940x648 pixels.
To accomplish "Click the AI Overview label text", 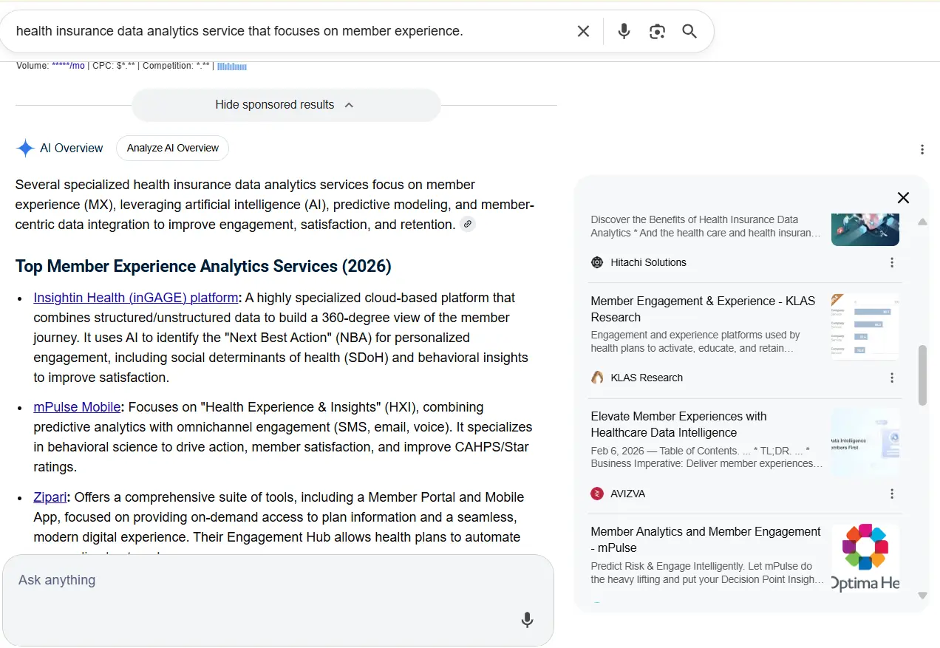I will (x=72, y=148).
